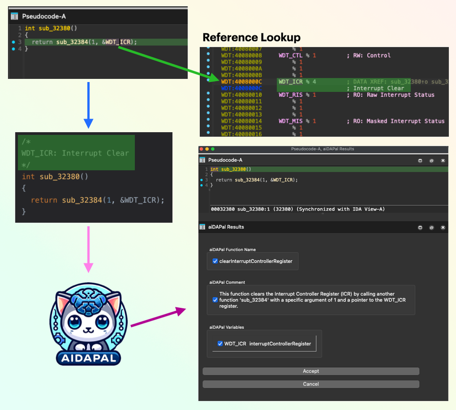Click 'RO: Raw Interrupt Status' comment
Screen dimensions: 456x410
click(x=394, y=95)
